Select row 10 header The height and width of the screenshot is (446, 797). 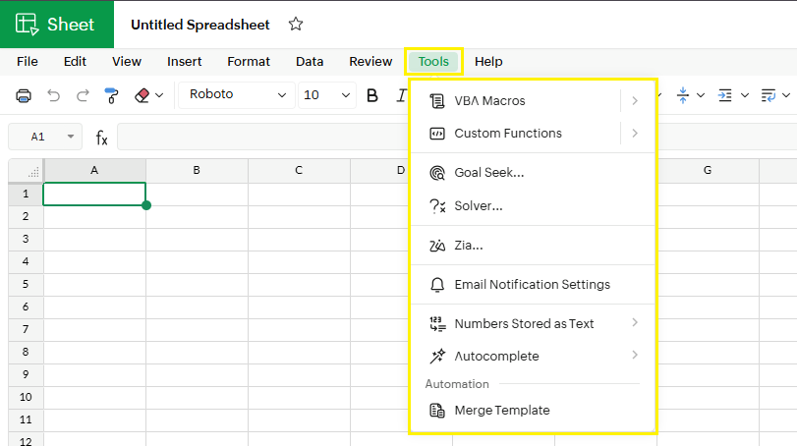click(26, 397)
